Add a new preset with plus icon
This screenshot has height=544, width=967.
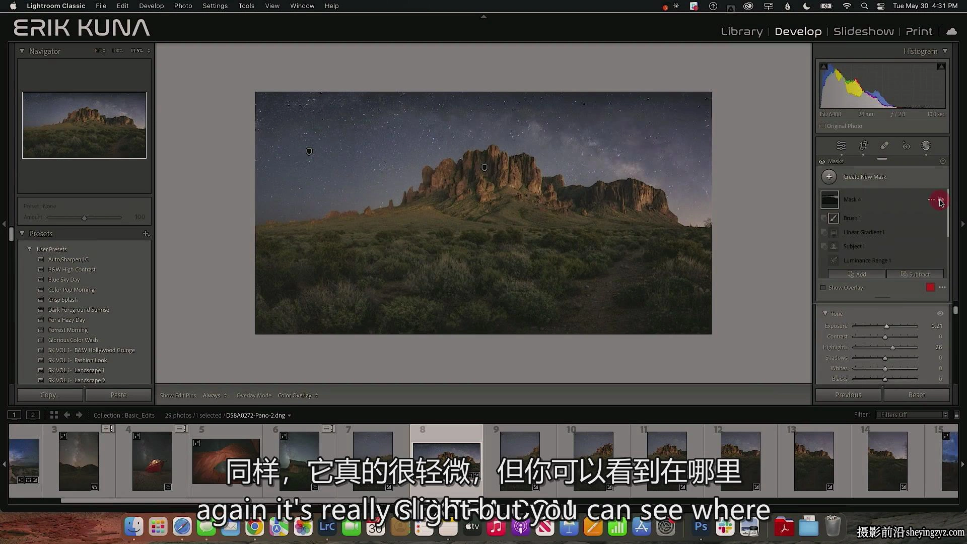146,233
